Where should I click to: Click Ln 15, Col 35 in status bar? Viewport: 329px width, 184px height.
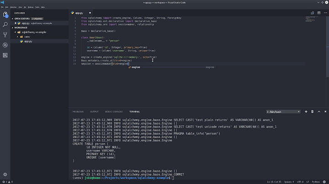tap(274, 182)
